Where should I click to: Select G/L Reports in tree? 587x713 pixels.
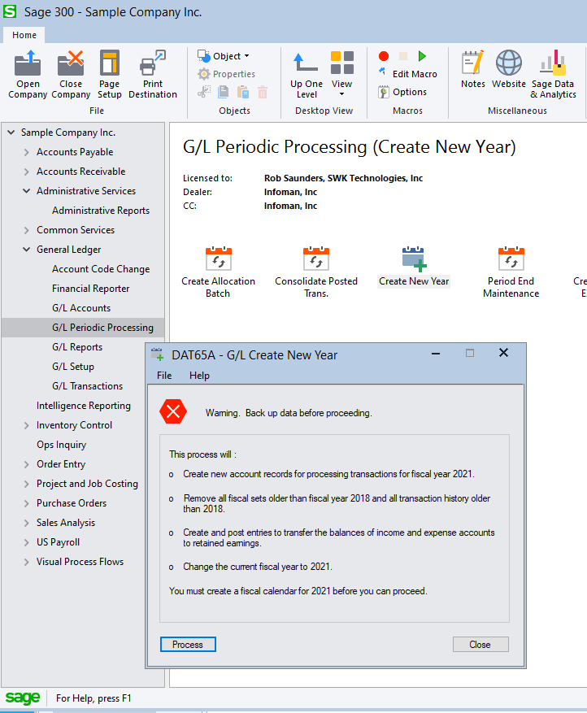[77, 347]
